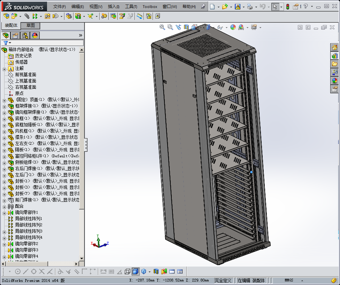Open the FeatureManager design tree tab
Image resolution: width=340 pixels, height=285 pixels.
point(6,35)
